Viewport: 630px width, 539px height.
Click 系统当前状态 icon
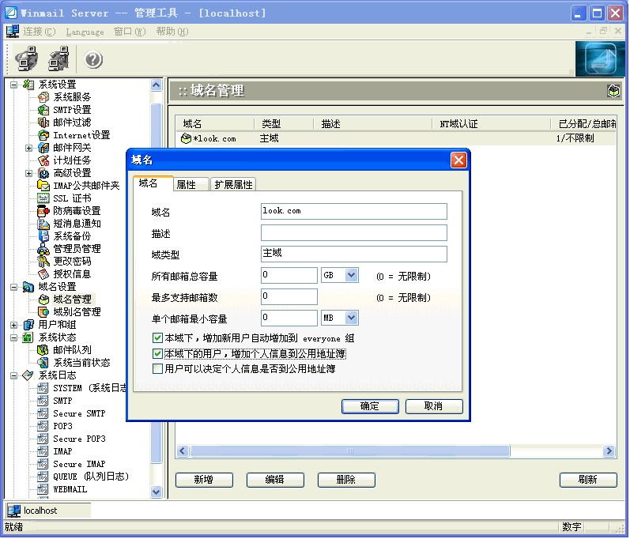pyautogui.click(x=43, y=363)
